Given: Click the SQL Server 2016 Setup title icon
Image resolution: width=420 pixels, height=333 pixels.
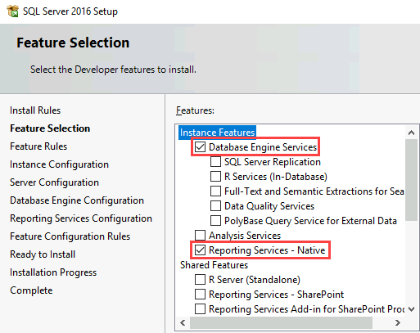Looking at the screenshot, I should 12,11.
